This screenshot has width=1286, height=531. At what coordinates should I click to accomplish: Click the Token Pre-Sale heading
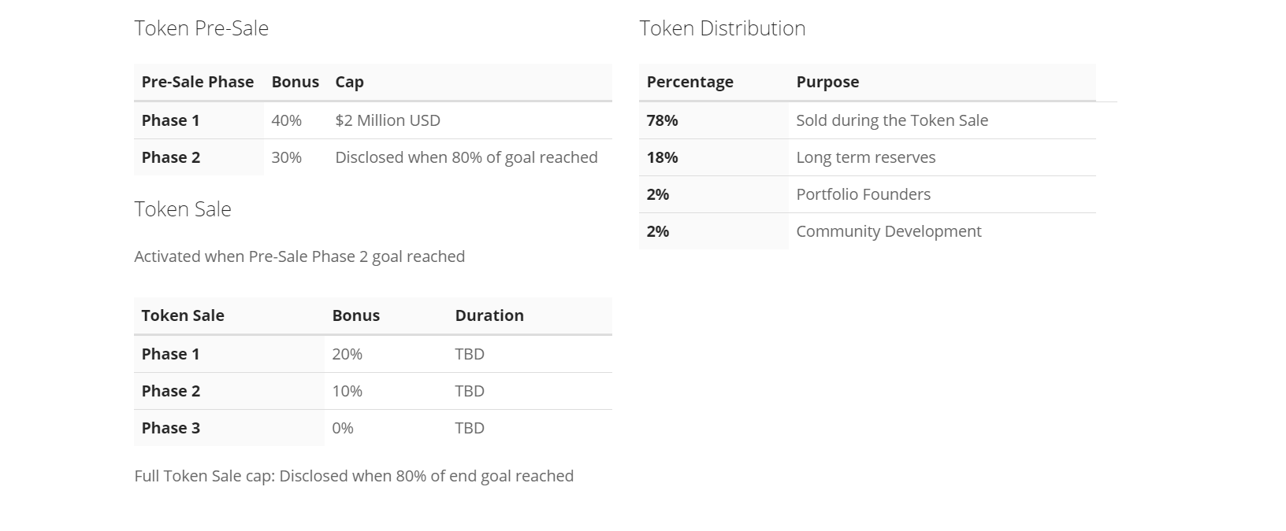201,28
